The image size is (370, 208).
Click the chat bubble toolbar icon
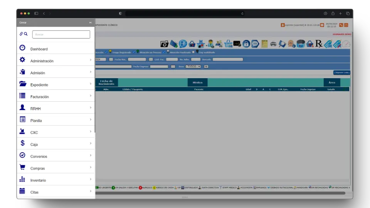255,44
